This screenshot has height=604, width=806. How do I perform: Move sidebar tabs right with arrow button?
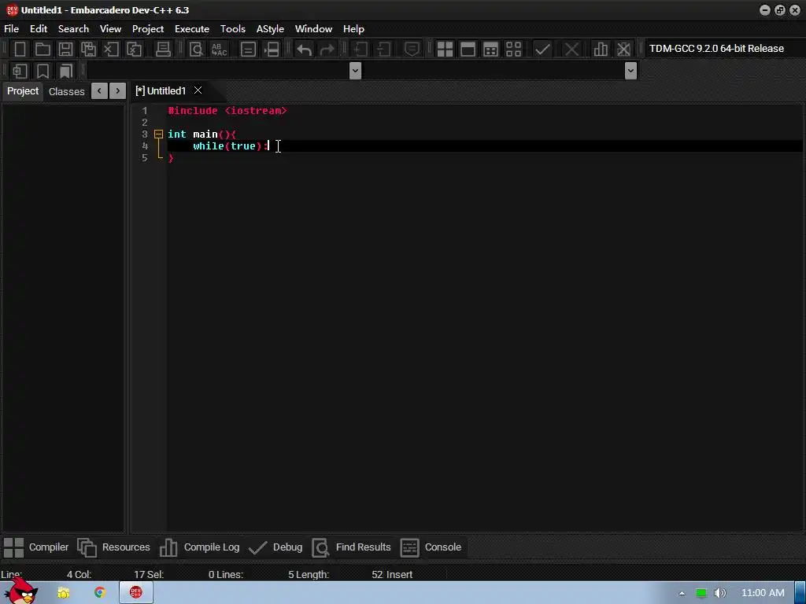coord(118,91)
